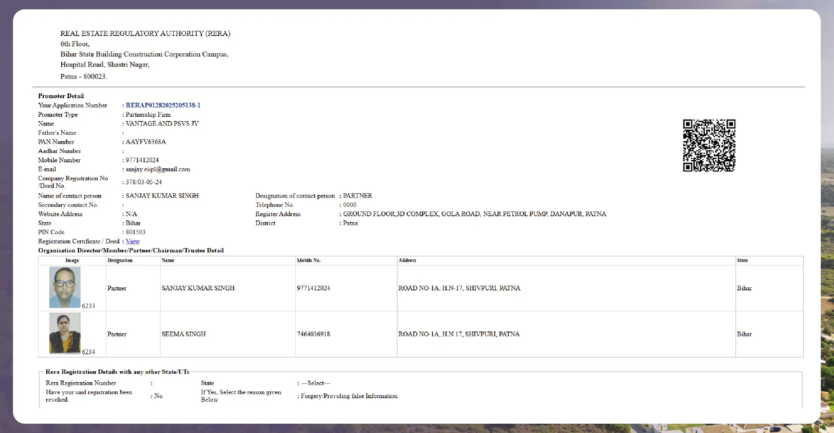Image resolution: width=834 pixels, height=433 pixels.
Task: Click the Address column header
Action: (407, 260)
